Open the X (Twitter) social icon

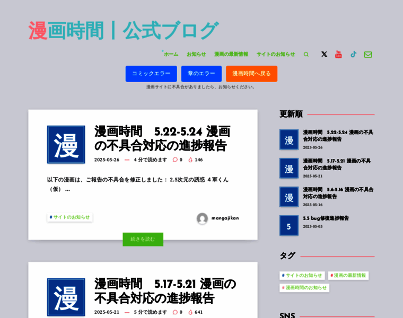324,54
